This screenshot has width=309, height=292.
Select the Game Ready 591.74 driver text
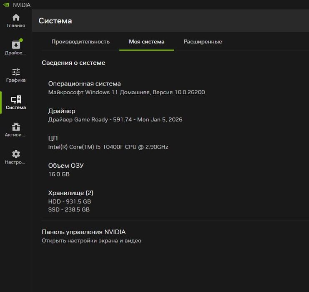pos(115,120)
